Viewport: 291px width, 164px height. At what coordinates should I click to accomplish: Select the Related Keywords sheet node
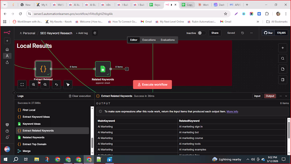(x=103, y=69)
